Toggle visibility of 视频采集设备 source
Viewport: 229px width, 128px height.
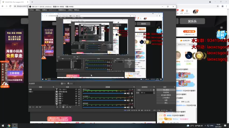[x=76, y=92]
